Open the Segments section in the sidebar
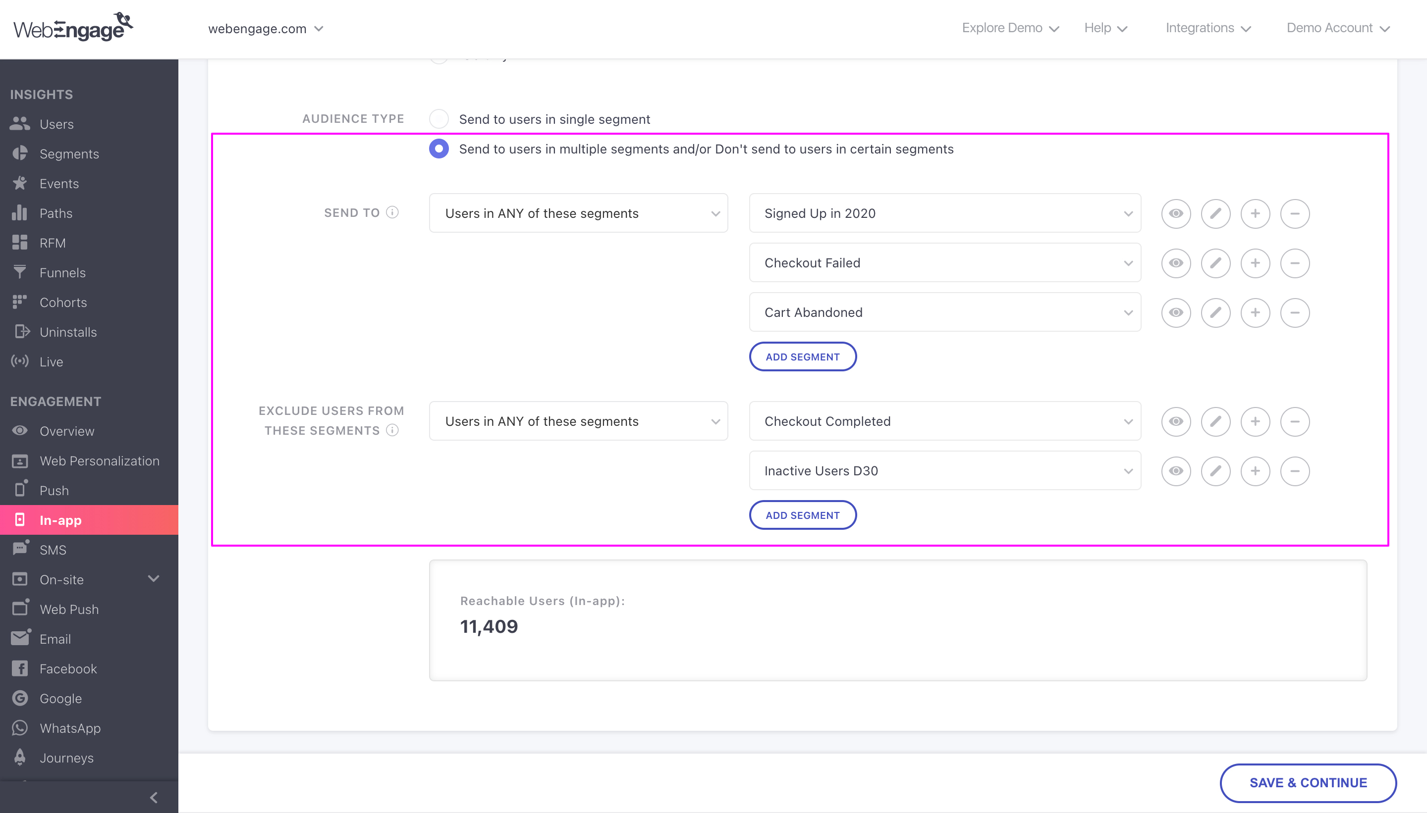This screenshot has width=1427, height=813. (69, 153)
